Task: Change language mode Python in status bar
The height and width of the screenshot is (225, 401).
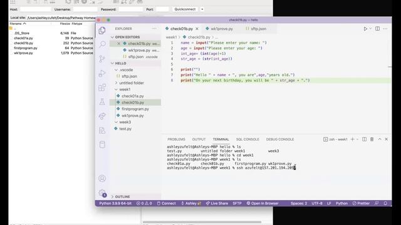Action: [341, 203]
